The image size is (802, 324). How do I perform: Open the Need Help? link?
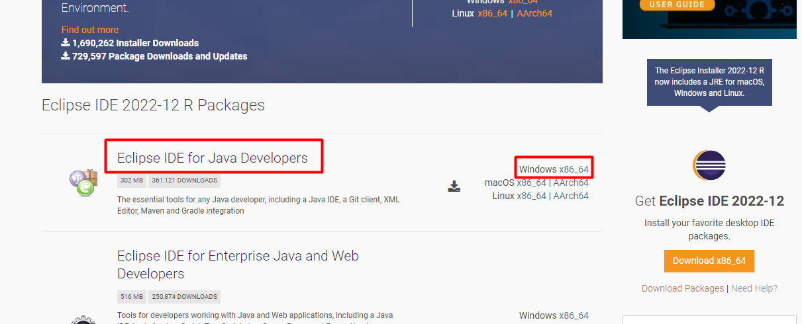[754, 288]
